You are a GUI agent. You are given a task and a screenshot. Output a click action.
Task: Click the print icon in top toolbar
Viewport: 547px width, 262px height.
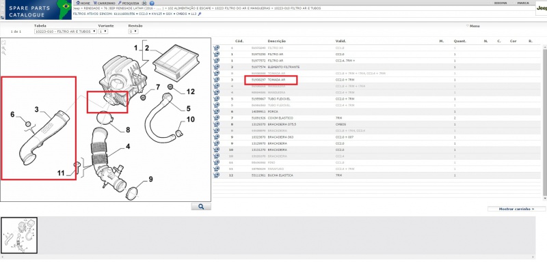point(145,3)
